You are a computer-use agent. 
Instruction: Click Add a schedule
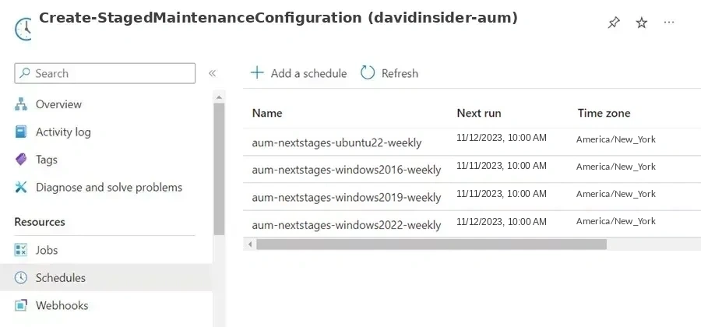[298, 73]
